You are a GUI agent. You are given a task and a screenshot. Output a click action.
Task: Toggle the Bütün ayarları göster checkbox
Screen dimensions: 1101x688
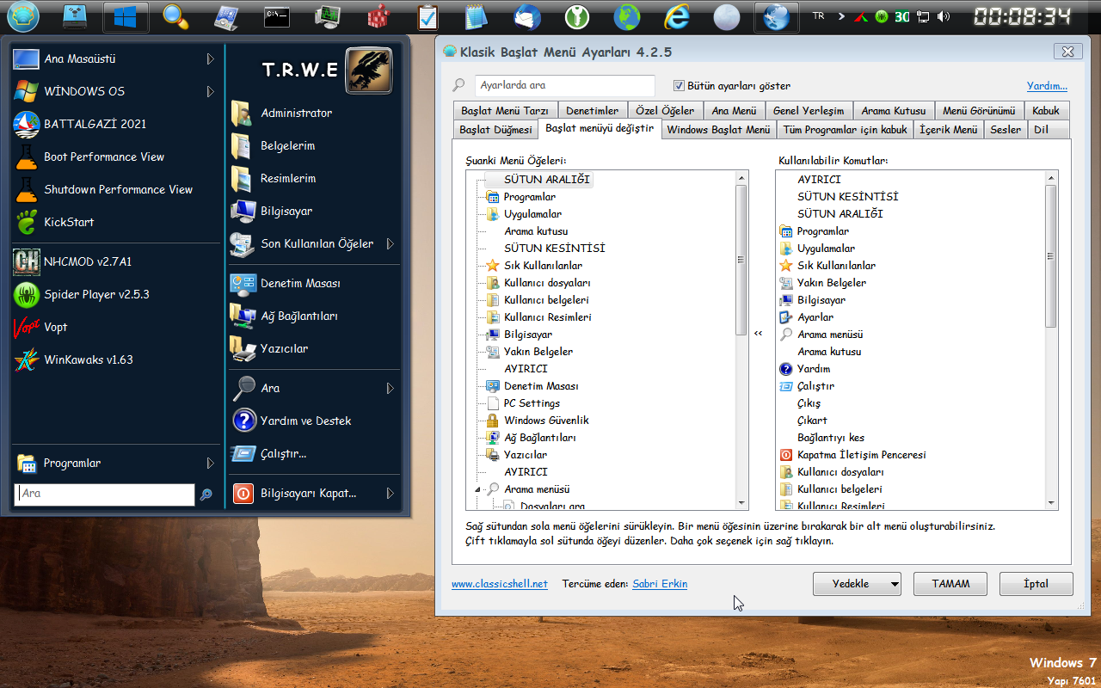pyautogui.click(x=679, y=85)
